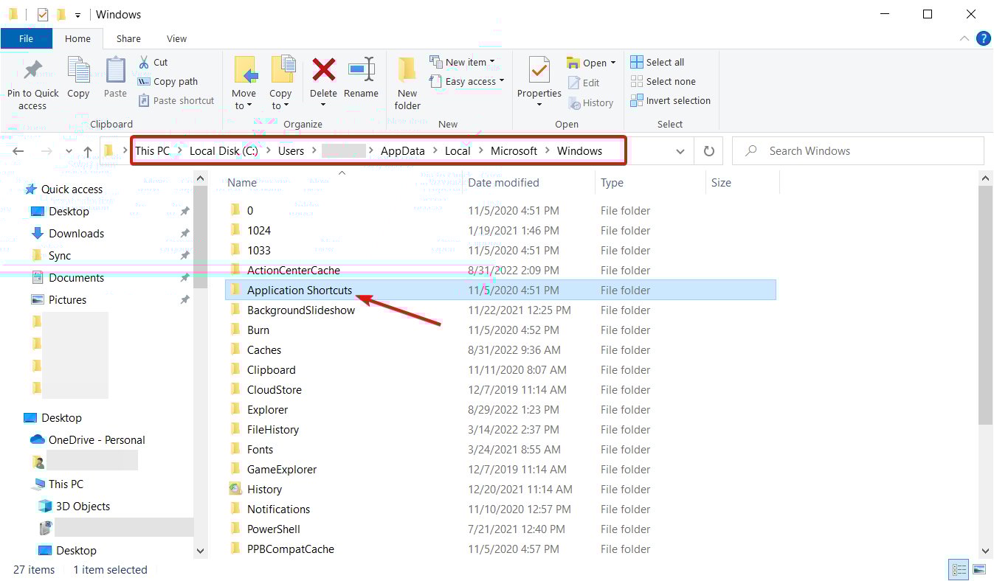Click Microsoft in the address path
Screen dimensions: 994x581
click(514, 150)
